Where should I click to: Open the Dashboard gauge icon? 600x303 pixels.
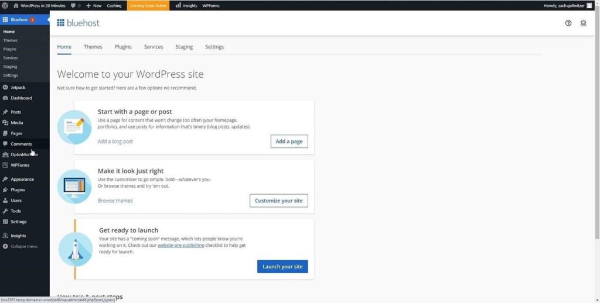(x=5, y=98)
